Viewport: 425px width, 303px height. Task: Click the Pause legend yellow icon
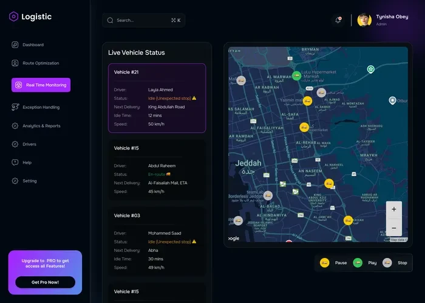click(x=324, y=263)
